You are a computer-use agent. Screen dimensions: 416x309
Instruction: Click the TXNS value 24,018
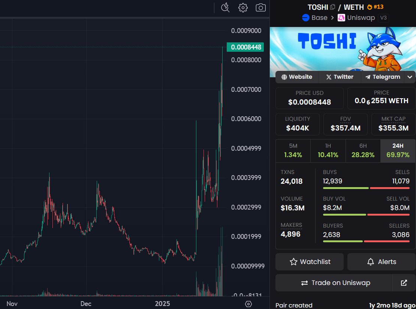coord(292,181)
